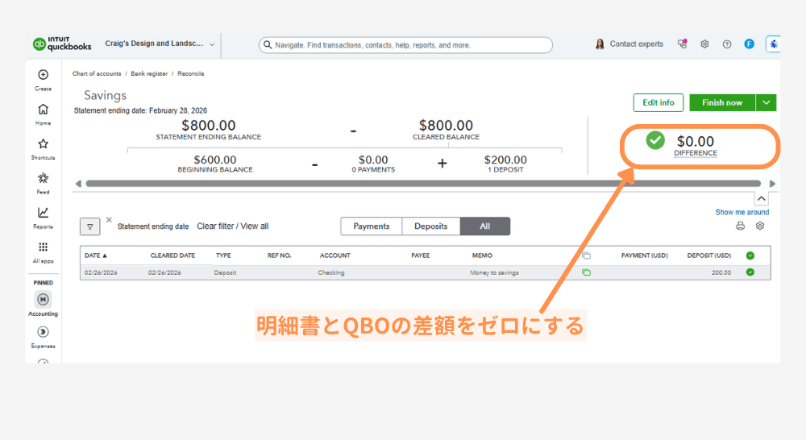Screen dimensions: 806x440
Task: Show only Payments transactions
Action: pos(371,226)
